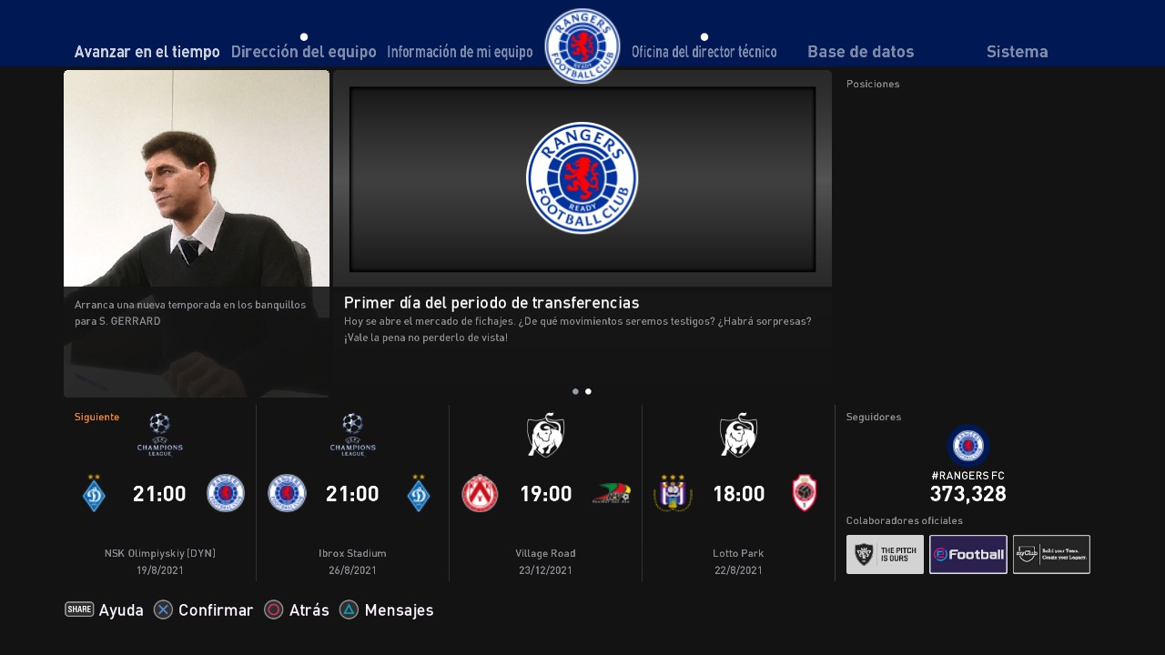1165x655 pixels.
Task: Click triangle button icon for Mensajes
Action: point(349,610)
